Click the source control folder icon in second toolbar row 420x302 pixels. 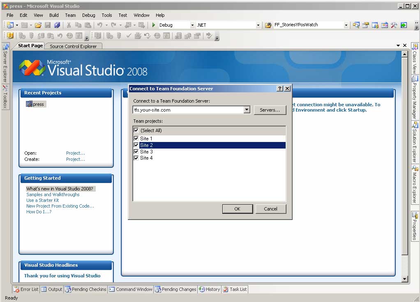(10, 36)
